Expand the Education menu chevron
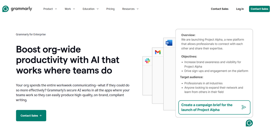The width and height of the screenshot is (270, 135). (98, 9)
